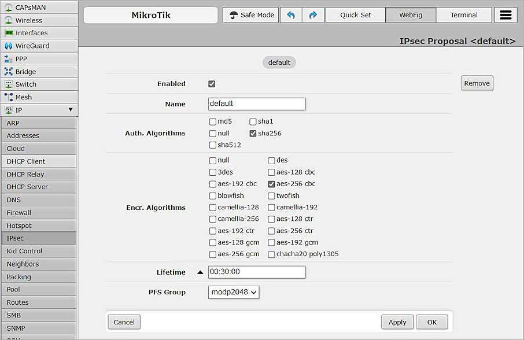Viewport: 524px width, 340px height.
Task: Click the Bridge sidebar icon
Action: pos(7,72)
